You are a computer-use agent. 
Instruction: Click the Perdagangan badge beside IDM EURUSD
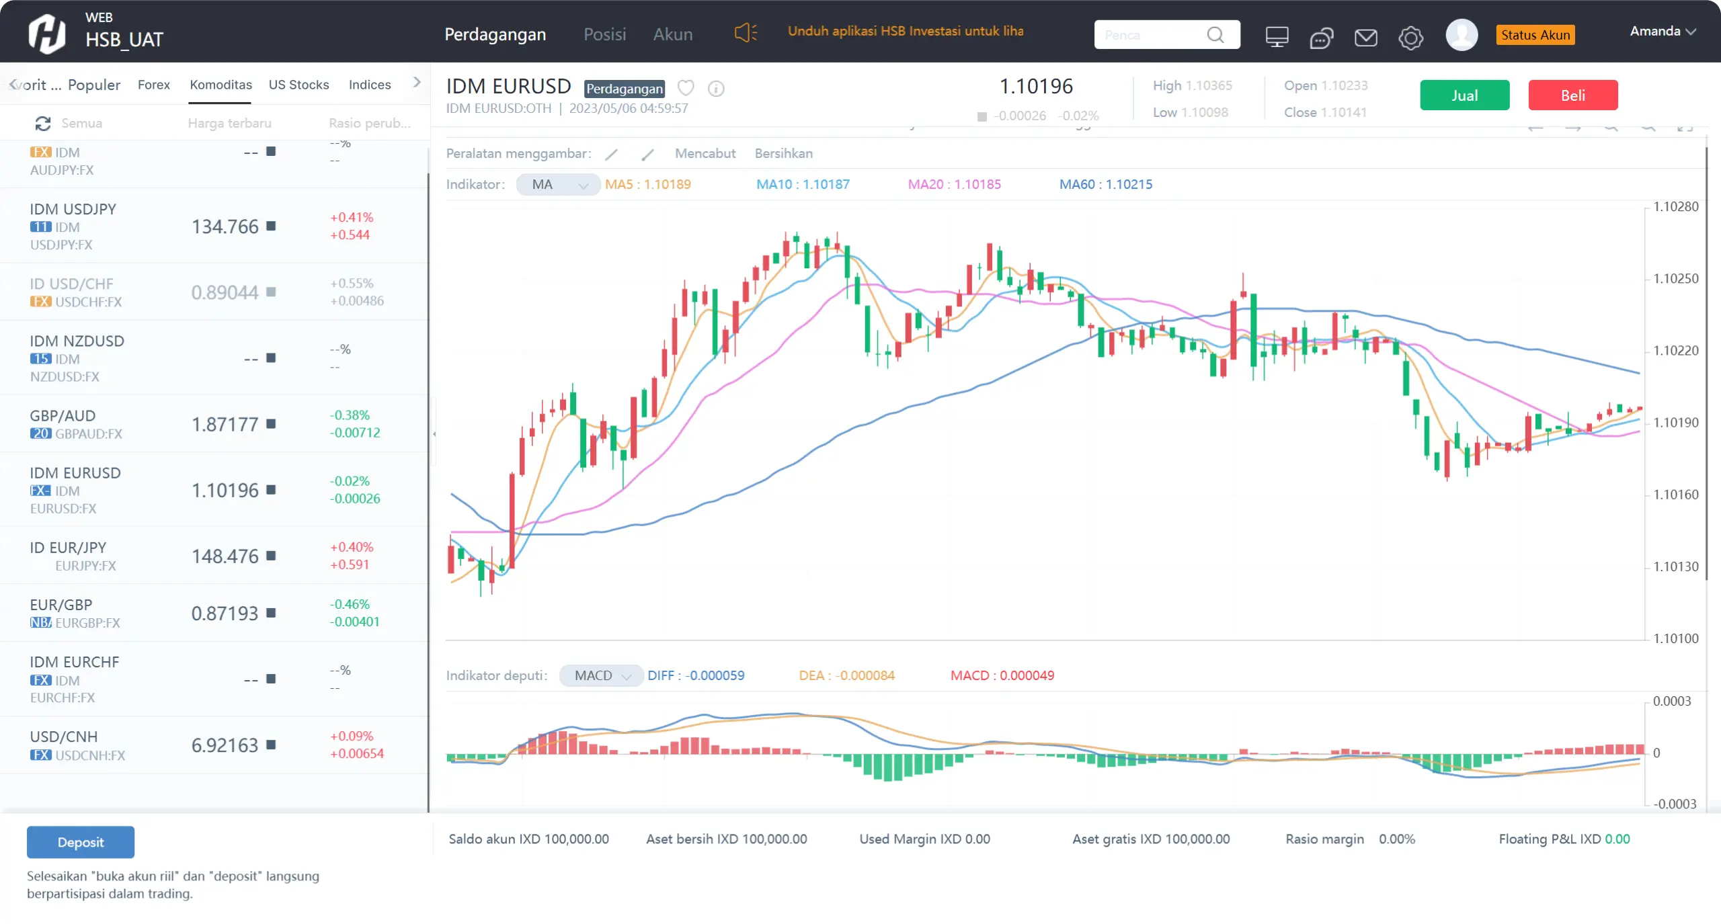[625, 89]
